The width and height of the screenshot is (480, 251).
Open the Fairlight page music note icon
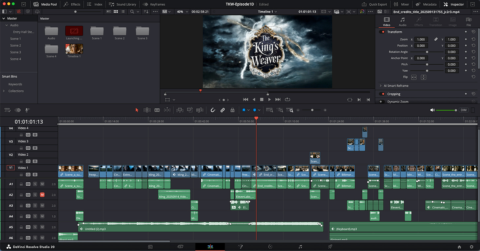click(x=300, y=247)
